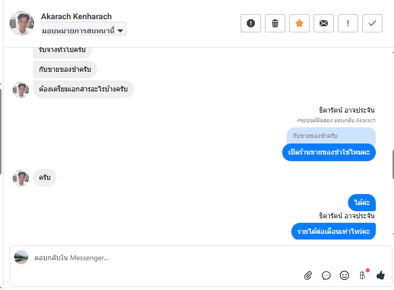Viewport: 394px width, 290px height.
Task: Mark conversation done with checkmark button
Action: (x=372, y=23)
